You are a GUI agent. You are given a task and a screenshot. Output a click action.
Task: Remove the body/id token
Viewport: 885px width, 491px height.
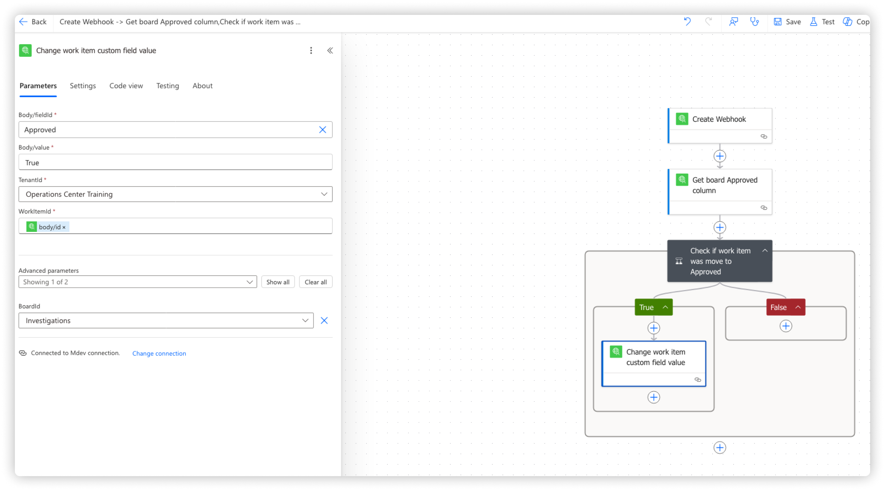pyautogui.click(x=64, y=227)
